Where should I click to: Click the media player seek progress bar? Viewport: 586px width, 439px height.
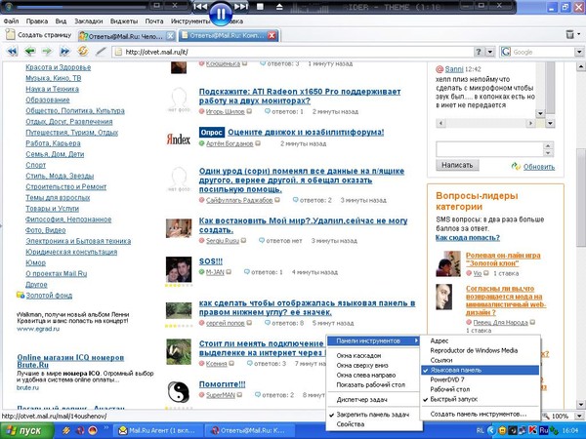[x=80, y=7]
